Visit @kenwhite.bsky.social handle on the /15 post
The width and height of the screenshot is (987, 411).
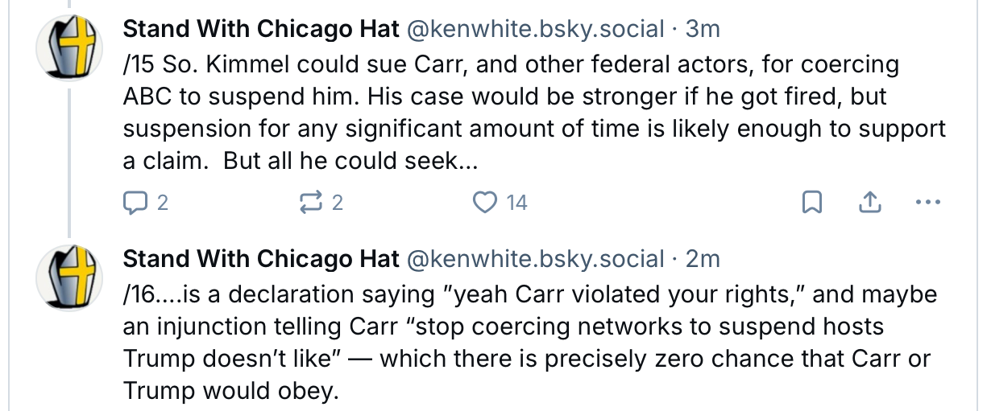coord(537,30)
